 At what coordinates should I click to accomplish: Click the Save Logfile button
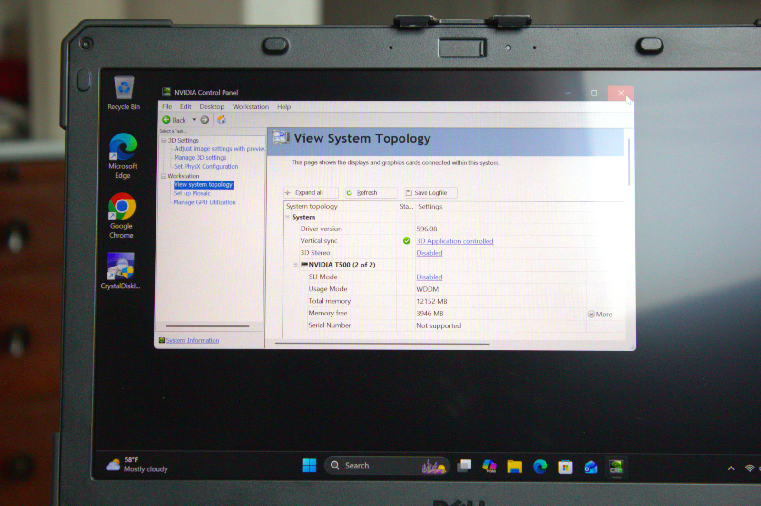click(x=431, y=192)
